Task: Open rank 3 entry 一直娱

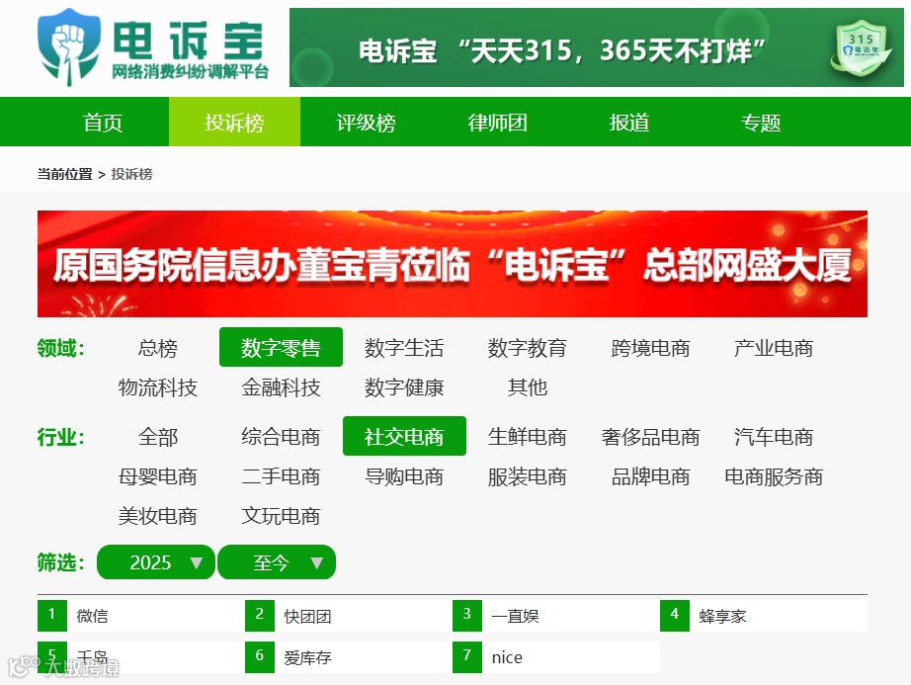Action: pyautogui.click(x=556, y=615)
